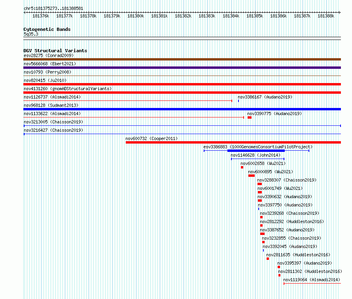
Task: Click nsv1119064 (Alsmadi2014) label
Action: (312, 280)
